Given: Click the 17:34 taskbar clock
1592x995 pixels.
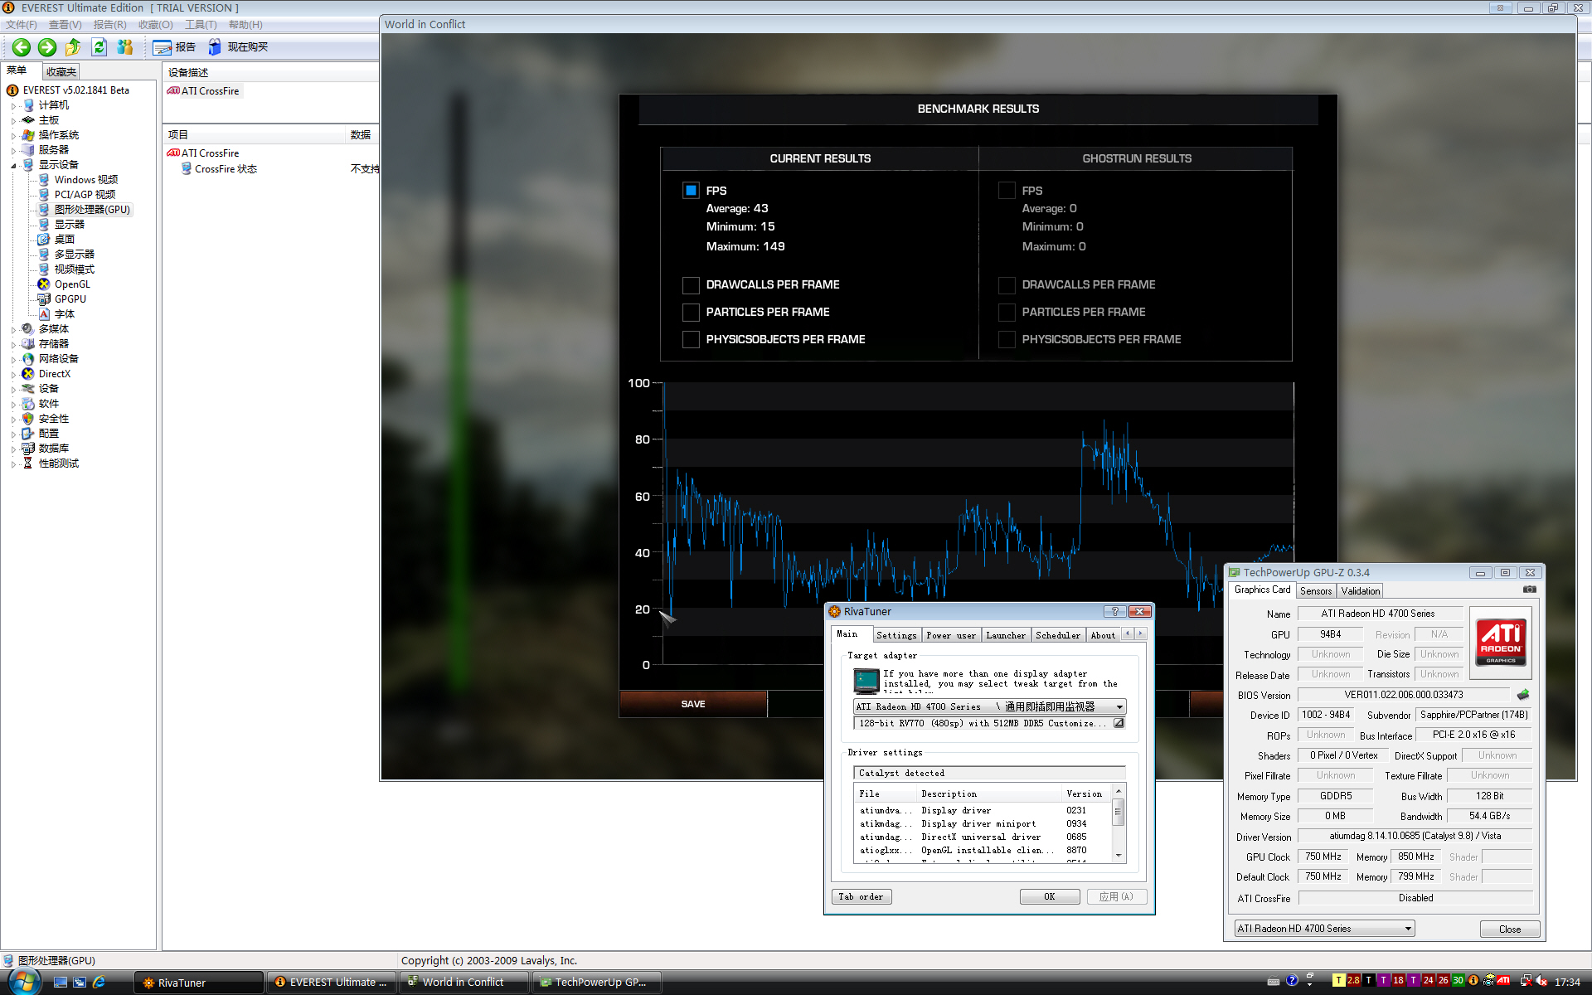Looking at the screenshot, I should point(1567,982).
